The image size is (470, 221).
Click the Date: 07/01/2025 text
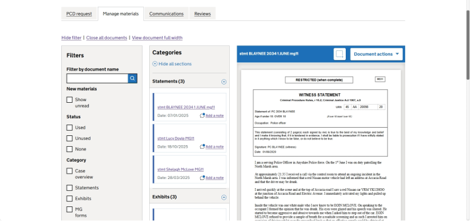pyautogui.click(x=173, y=116)
